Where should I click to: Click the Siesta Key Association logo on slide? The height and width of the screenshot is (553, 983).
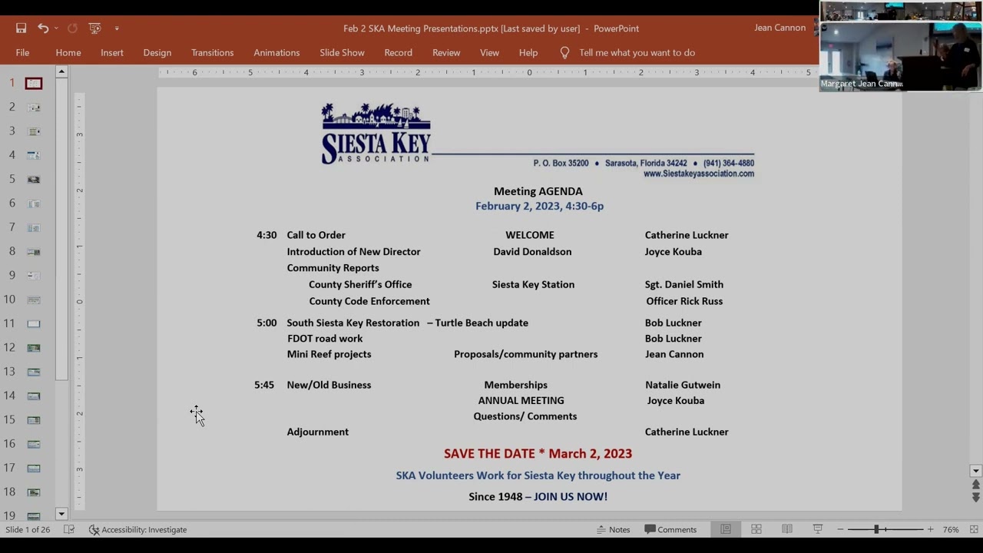[x=376, y=133]
